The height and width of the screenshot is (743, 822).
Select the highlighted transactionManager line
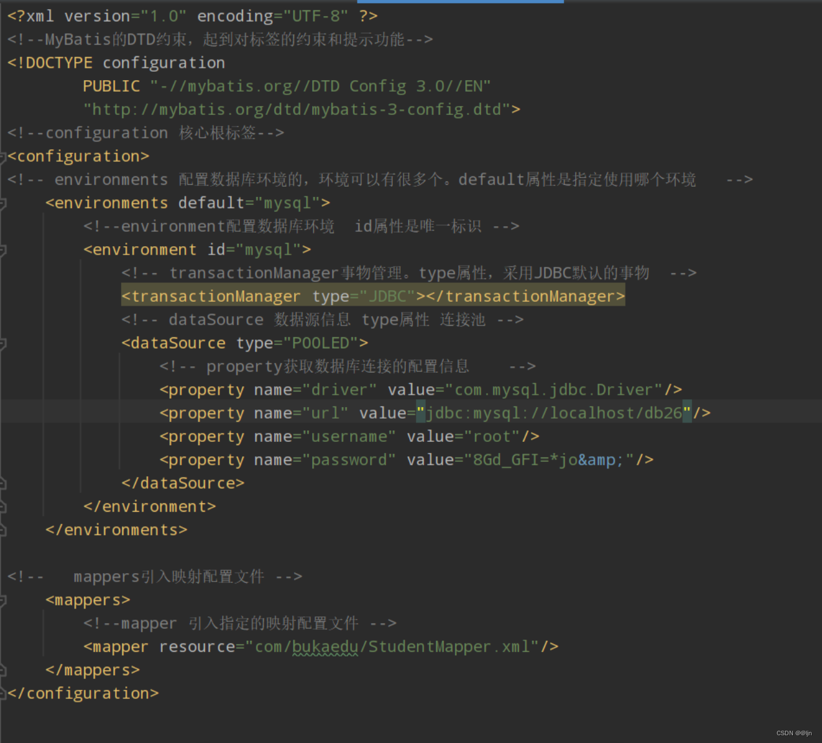tap(372, 295)
